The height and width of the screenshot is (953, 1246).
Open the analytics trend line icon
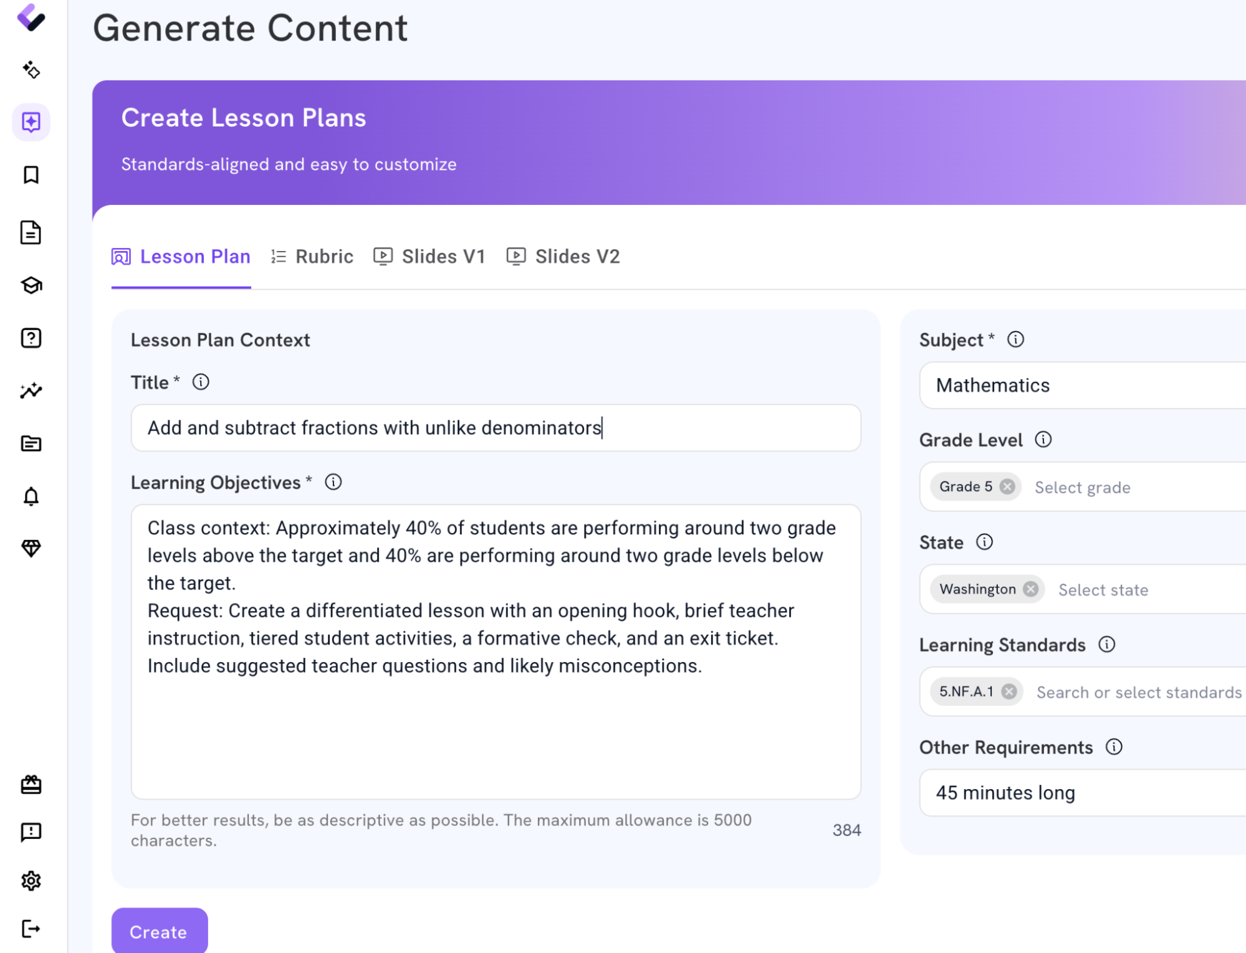click(x=31, y=391)
